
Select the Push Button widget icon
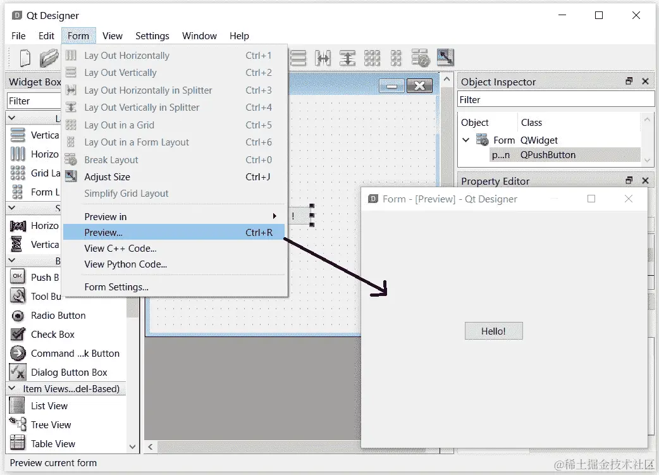click(x=18, y=276)
